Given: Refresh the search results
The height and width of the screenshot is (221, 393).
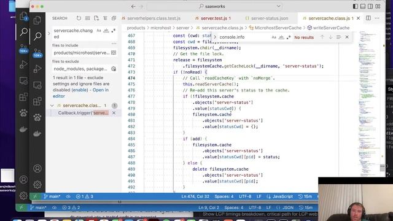Looking at the screenshot, I should 79,18.
